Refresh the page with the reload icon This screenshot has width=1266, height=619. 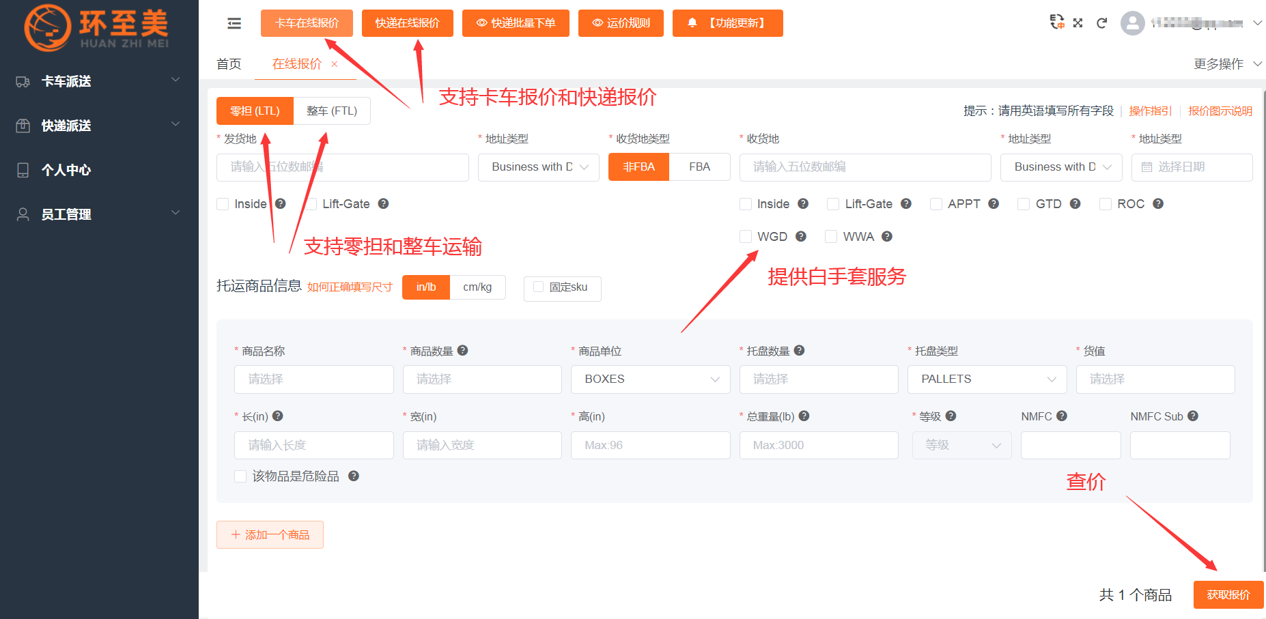click(1102, 23)
